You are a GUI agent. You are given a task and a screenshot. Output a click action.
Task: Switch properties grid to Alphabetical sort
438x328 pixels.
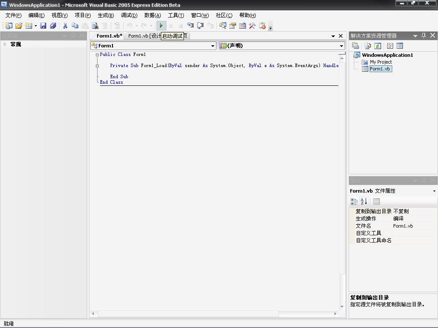click(364, 202)
